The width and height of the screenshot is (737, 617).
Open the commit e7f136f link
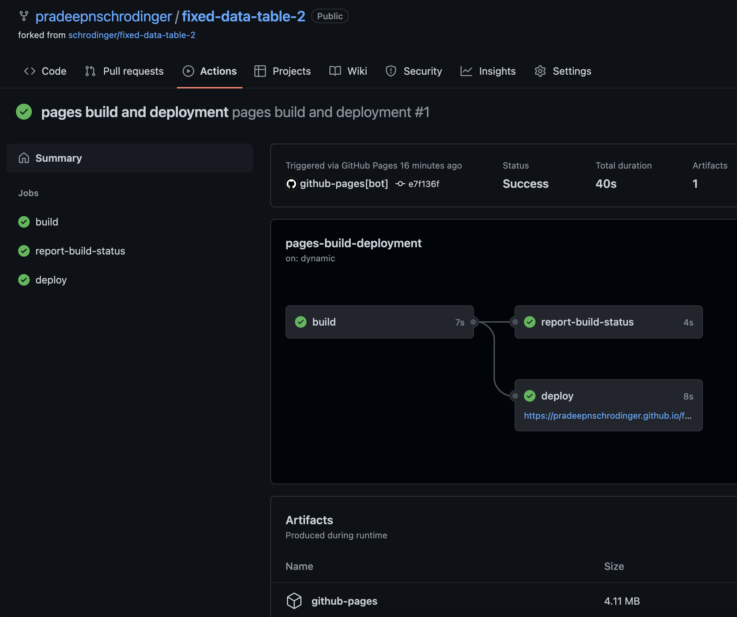[x=423, y=184]
